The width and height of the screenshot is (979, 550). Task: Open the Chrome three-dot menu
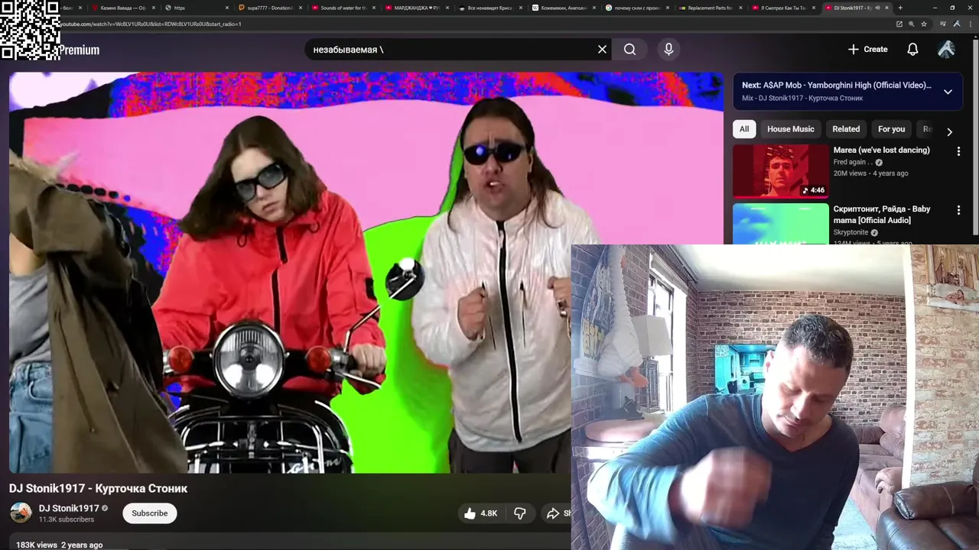pyautogui.click(x=969, y=24)
